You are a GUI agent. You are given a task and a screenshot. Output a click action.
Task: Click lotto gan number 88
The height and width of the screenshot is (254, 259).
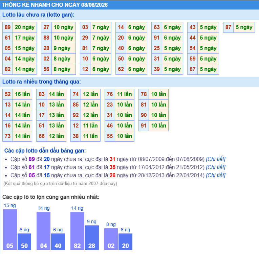(x=46, y=38)
